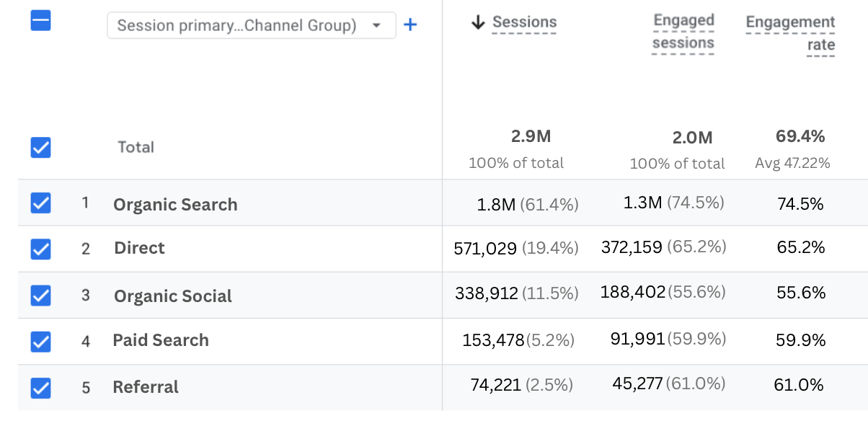Click Organic Search engagement rate 74.5%

[800, 204]
